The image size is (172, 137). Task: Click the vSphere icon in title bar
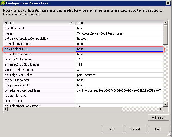point(3,3)
